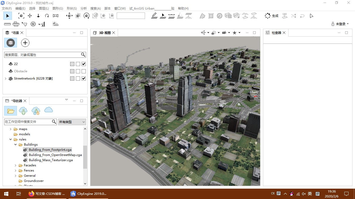Open the 所有类型 file type dropdown
This screenshot has height=199, width=355.
click(72, 122)
